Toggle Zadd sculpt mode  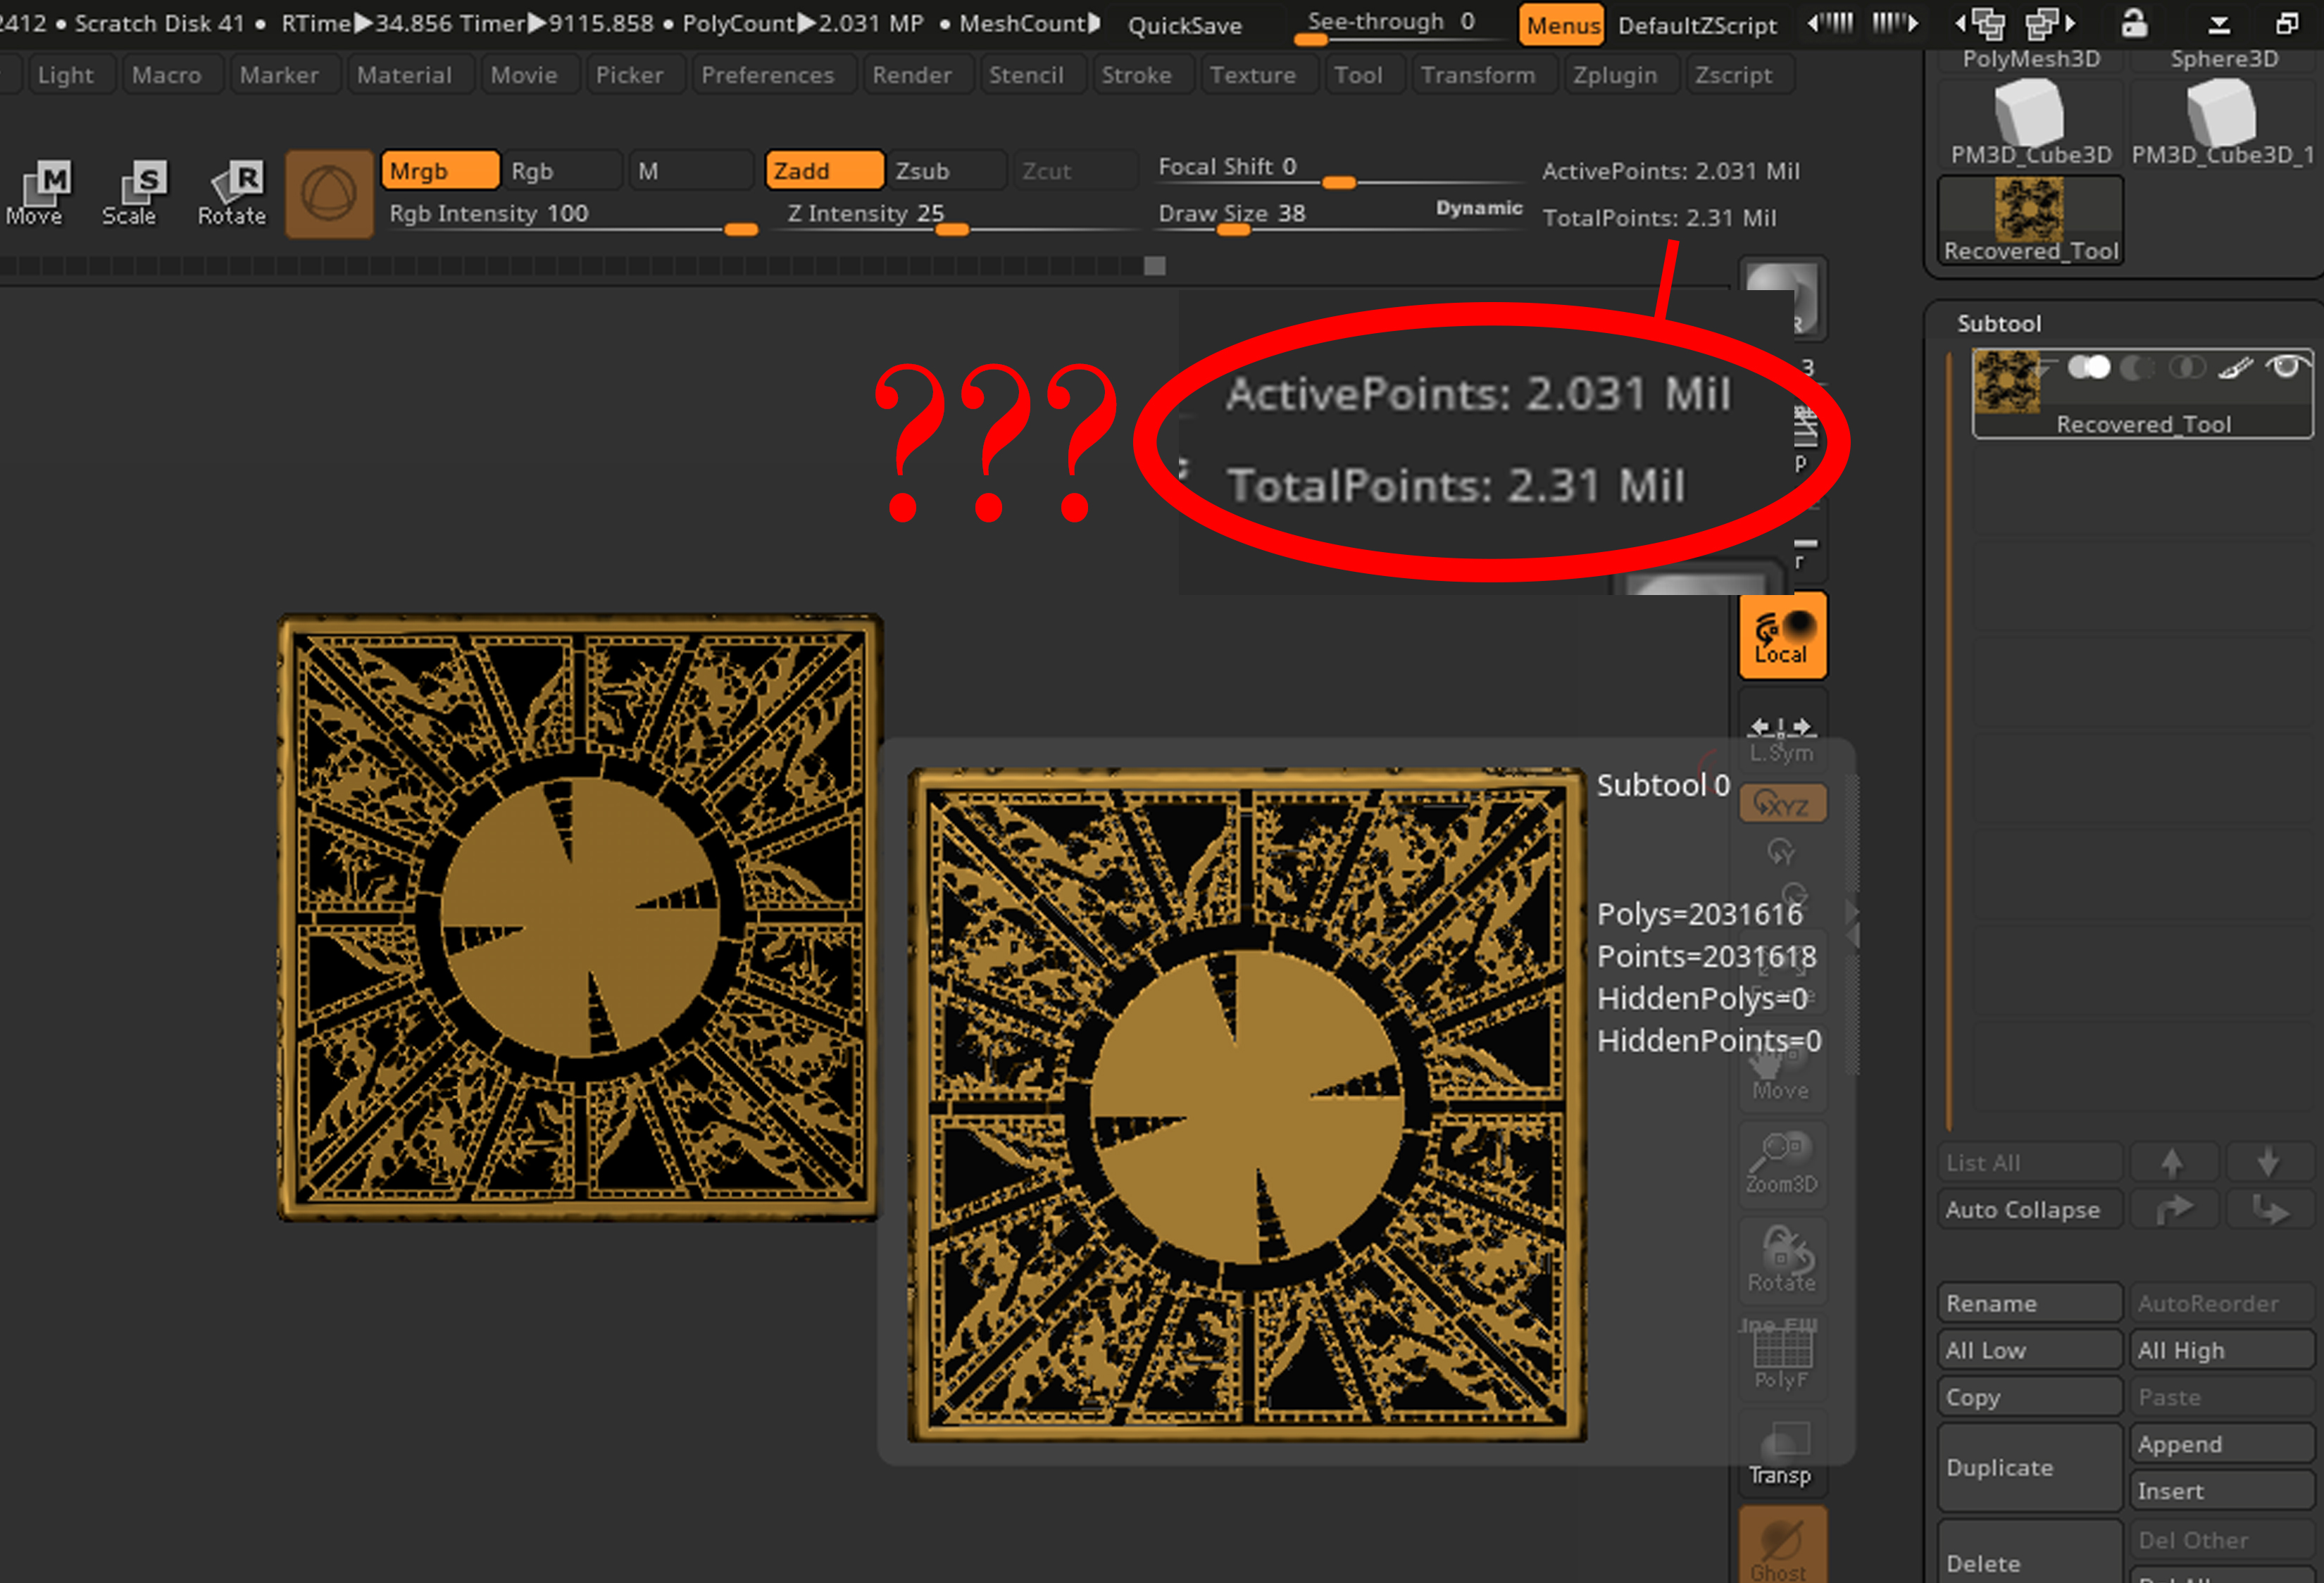tap(824, 171)
